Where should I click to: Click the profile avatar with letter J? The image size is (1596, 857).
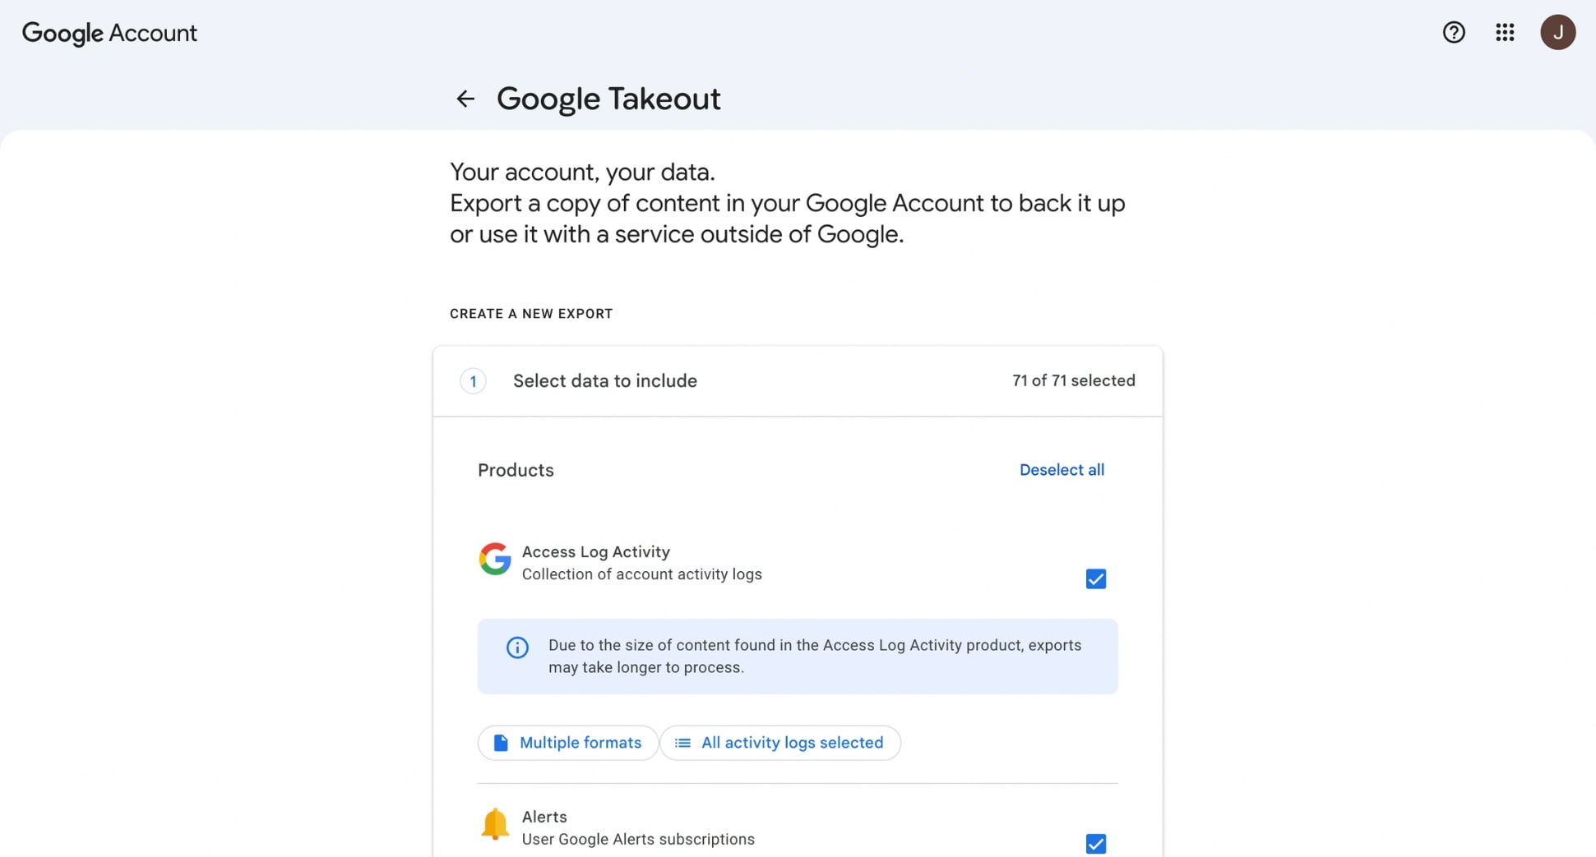coord(1558,32)
